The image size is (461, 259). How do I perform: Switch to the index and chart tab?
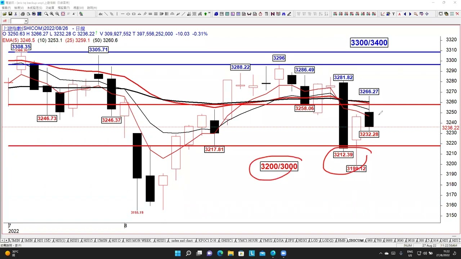182,240
